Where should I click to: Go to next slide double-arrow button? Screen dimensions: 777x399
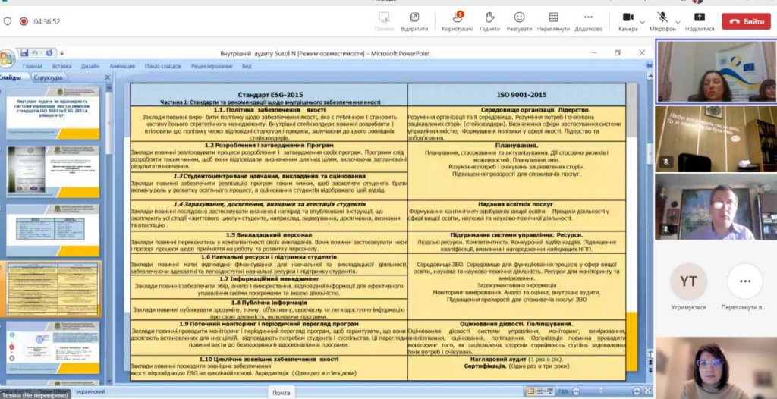650,370
